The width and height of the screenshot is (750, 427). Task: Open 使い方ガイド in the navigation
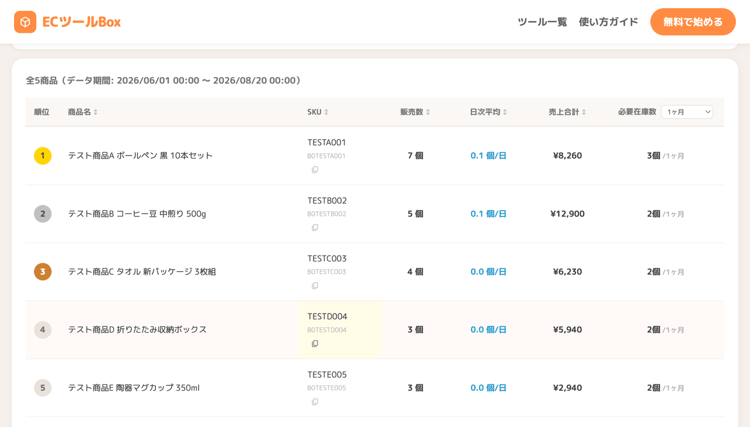point(608,22)
